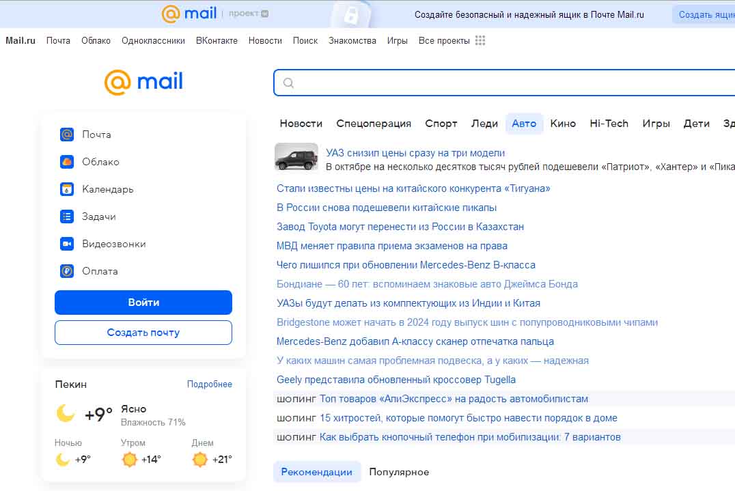The width and height of the screenshot is (735, 491).
Task: Open the Оплата payment icon
Action: pyautogui.click(x=67, y=271)
